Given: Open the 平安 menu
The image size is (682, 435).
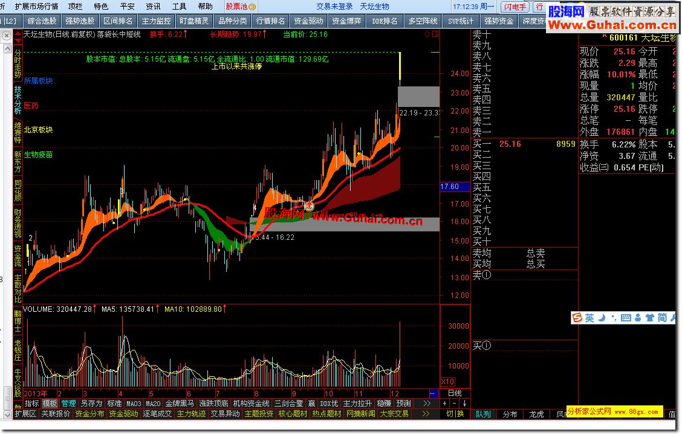Looking at the screenshot, I should coord(128,7).
